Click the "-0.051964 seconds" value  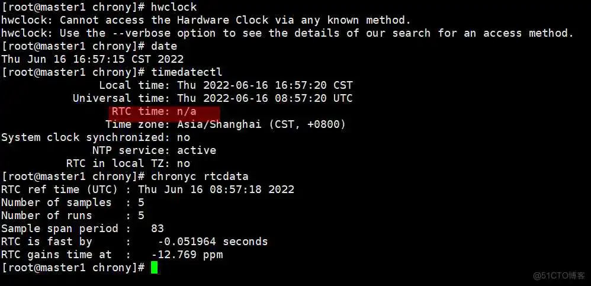point(213,242)
